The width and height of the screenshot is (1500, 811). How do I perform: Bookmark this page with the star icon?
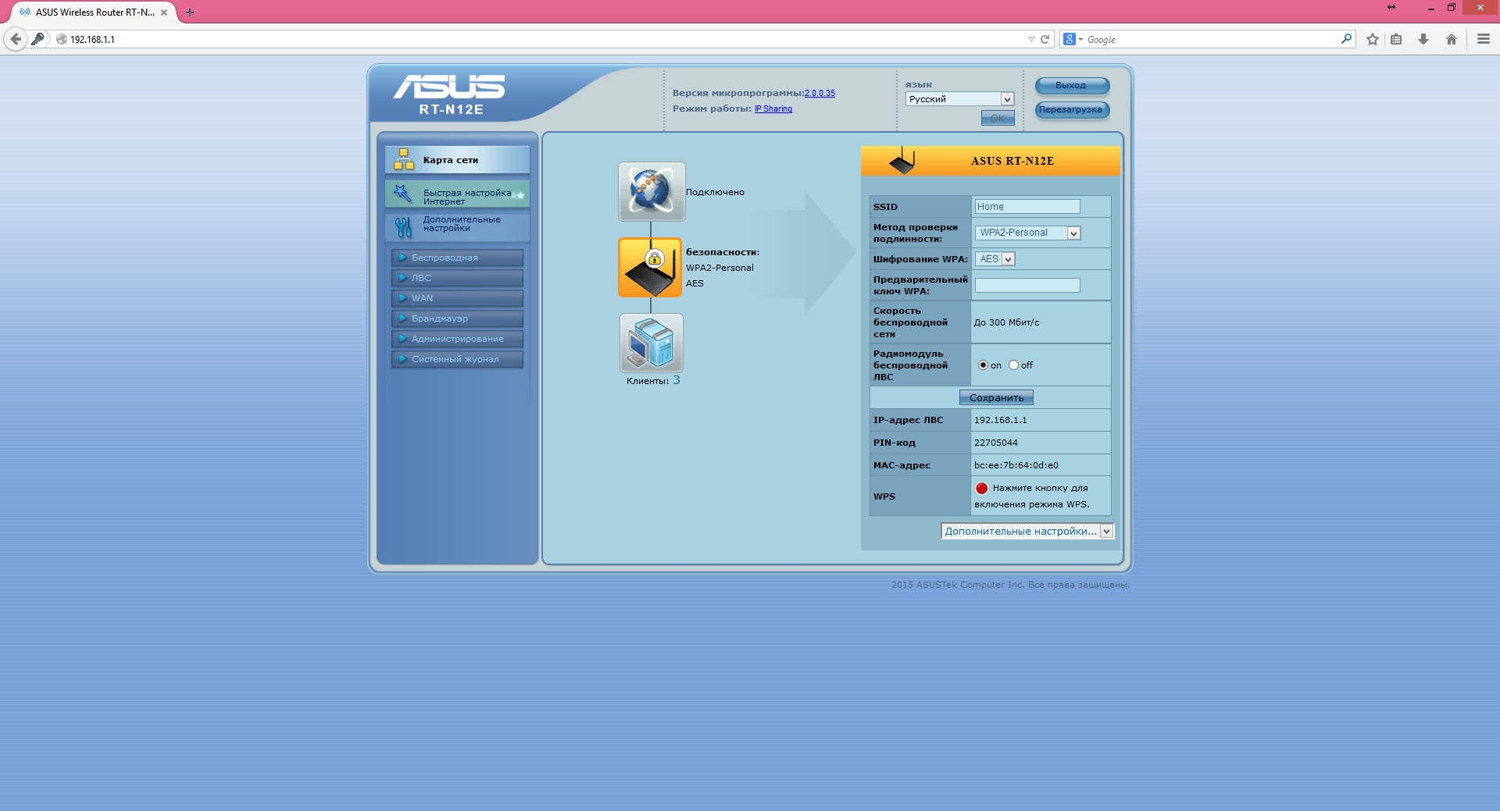click(1373, 39)
